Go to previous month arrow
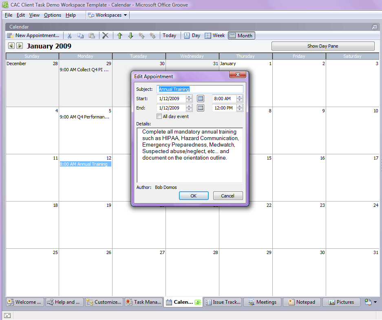Viewport: 382px width, 320px height. [11, 46]
